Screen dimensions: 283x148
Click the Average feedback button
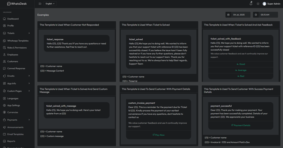(x=241, y=70)
